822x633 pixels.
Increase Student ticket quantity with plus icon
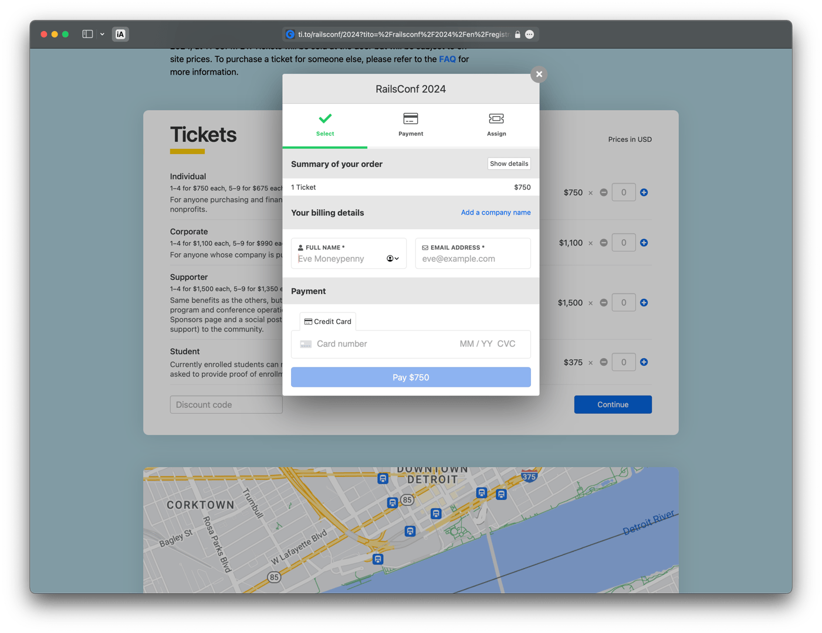coord(644,362)
